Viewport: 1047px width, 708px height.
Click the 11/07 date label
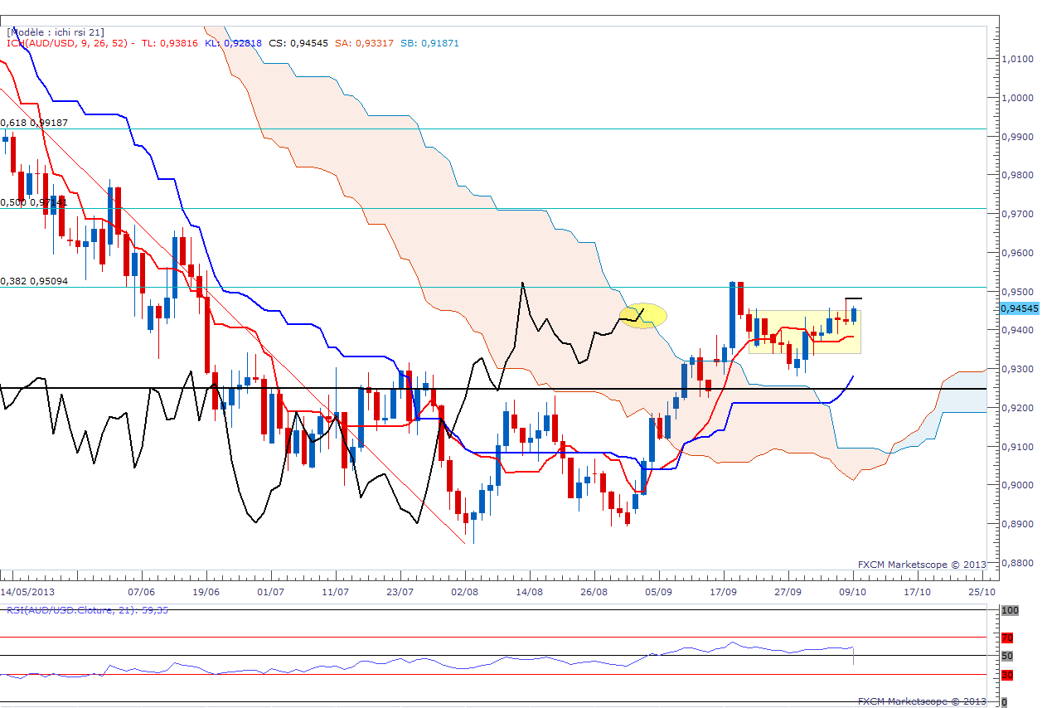coord(337,592)
